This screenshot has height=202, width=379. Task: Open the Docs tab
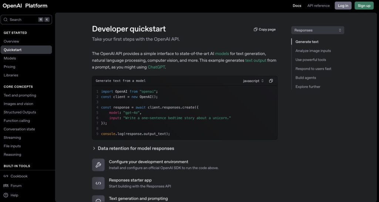coord(297,6)
